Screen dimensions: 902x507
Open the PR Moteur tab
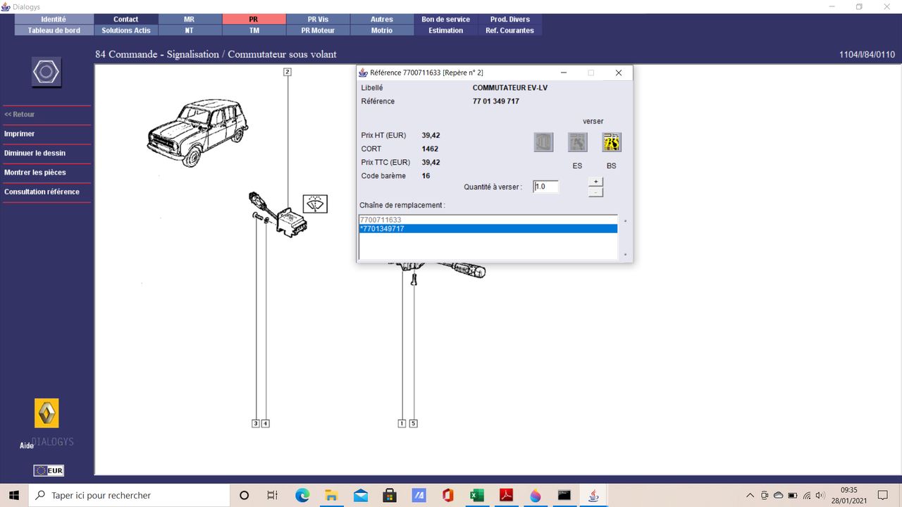click(x=318, y=30)
